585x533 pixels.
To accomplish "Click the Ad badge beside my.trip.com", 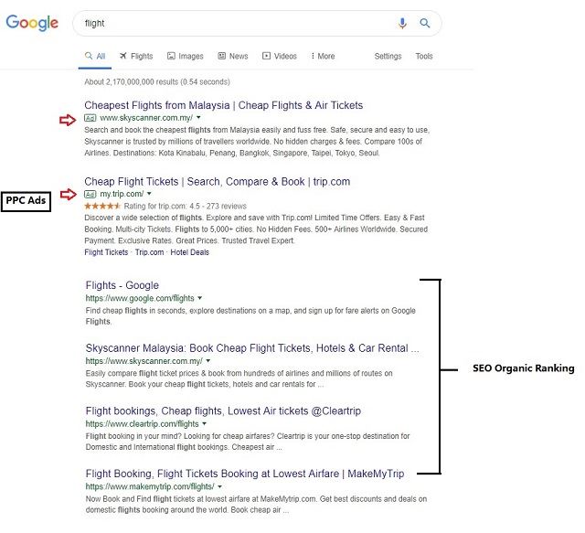I will pyautogui.click(x=90, y=194).
